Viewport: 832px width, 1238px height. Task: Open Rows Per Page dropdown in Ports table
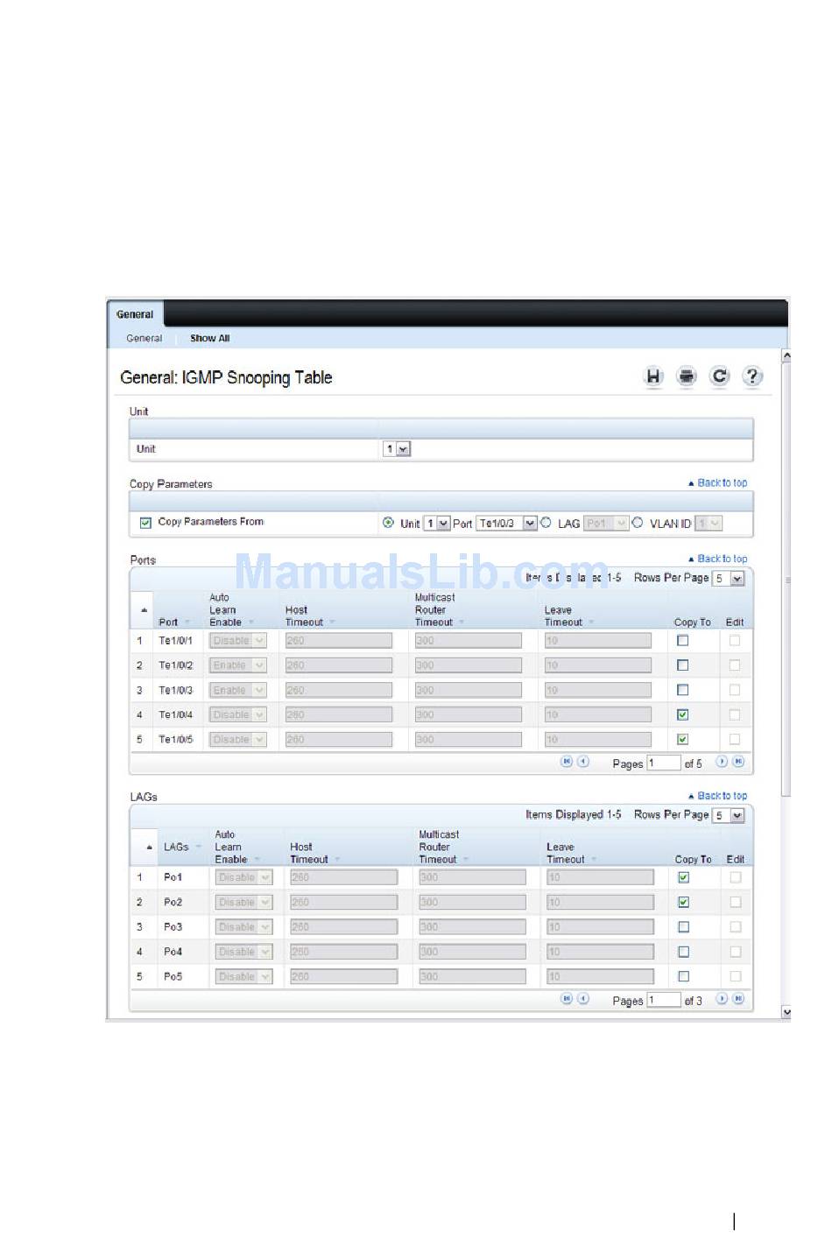pos(729,579)
